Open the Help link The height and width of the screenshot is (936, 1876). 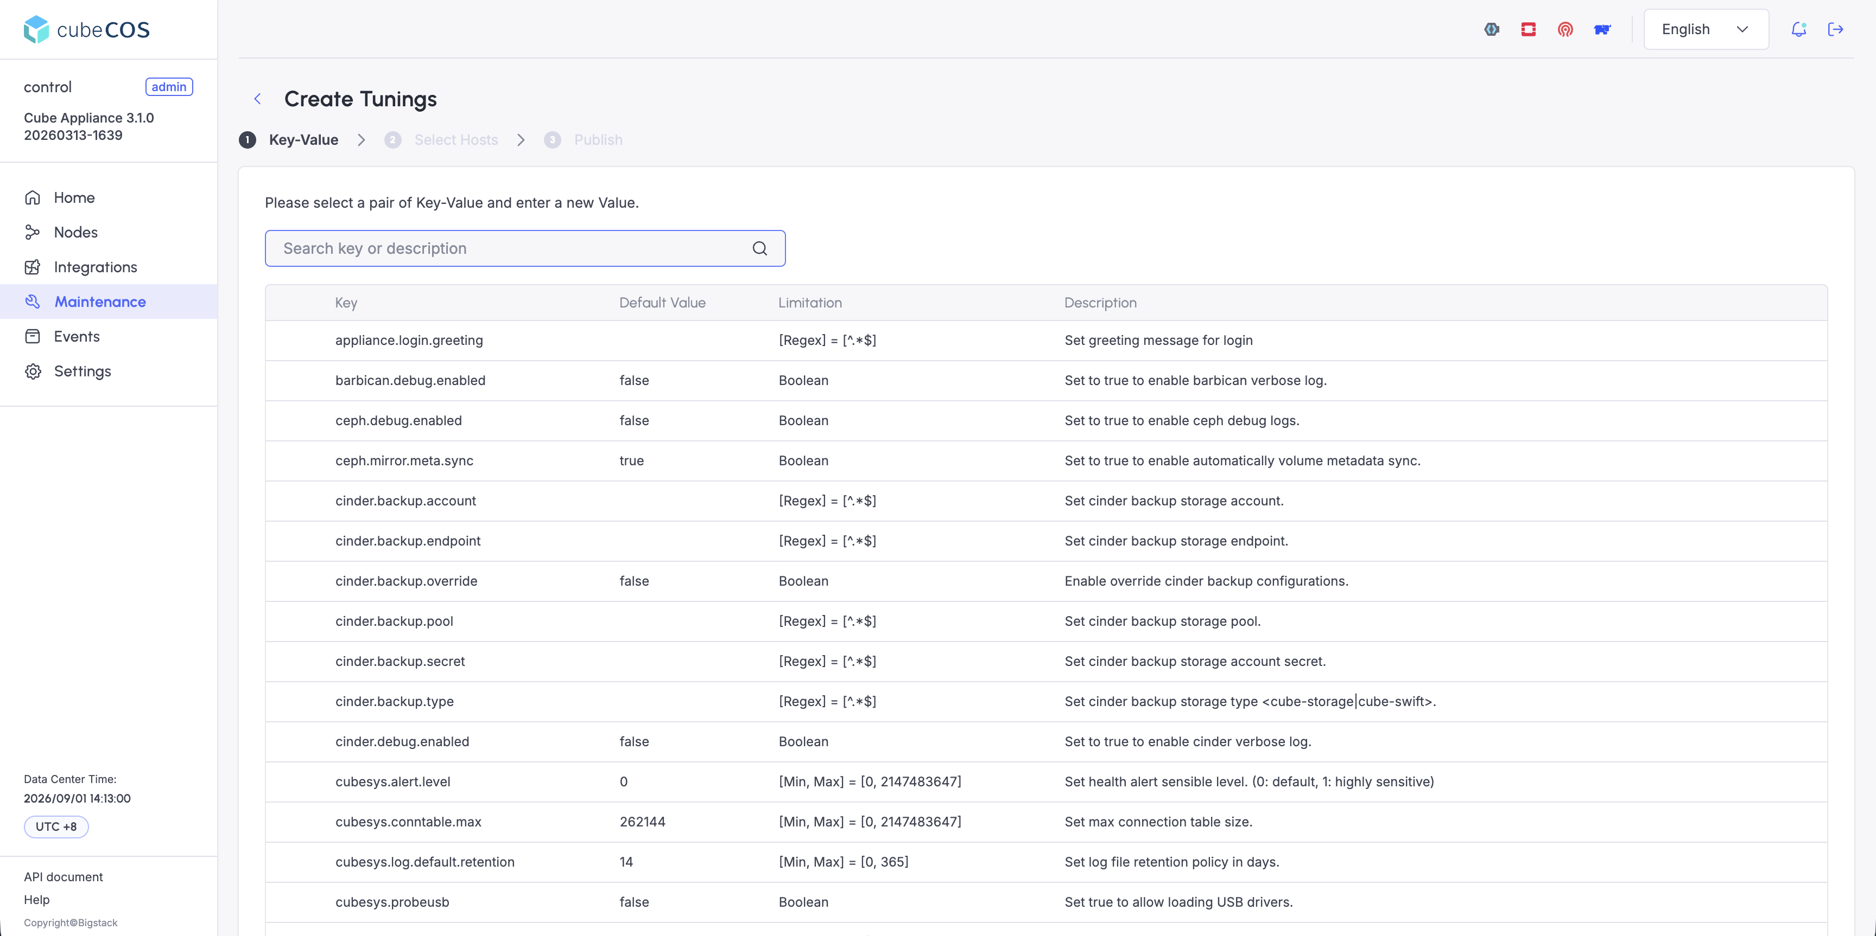37,900
